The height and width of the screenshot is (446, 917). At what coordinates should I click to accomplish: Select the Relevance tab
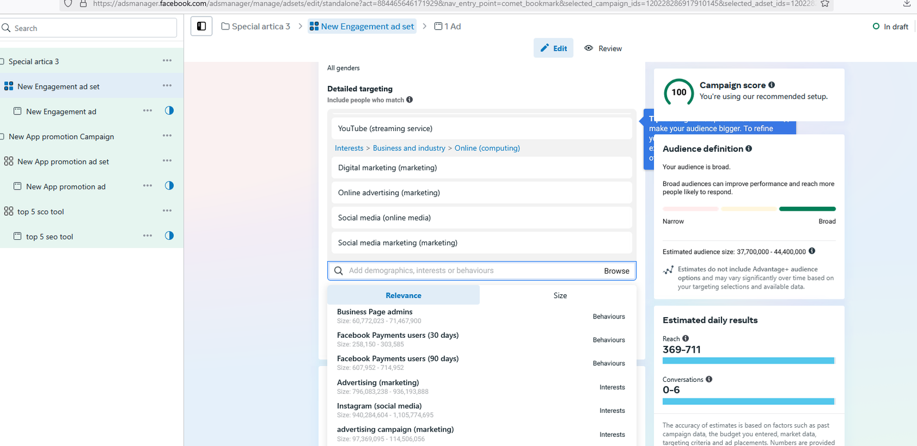[x=403, y=295]
